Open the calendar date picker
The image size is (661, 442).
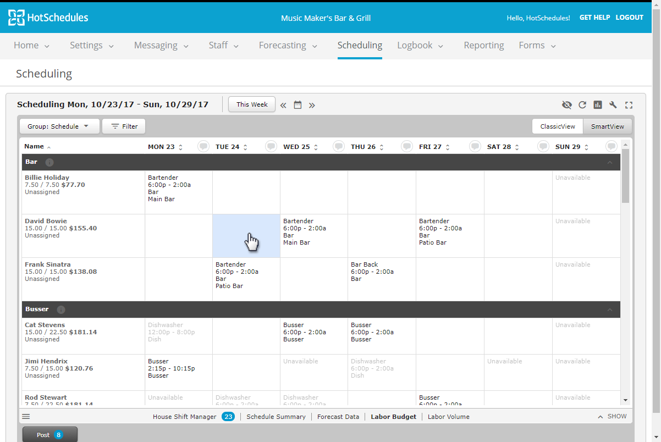click(x=298, y=104)
